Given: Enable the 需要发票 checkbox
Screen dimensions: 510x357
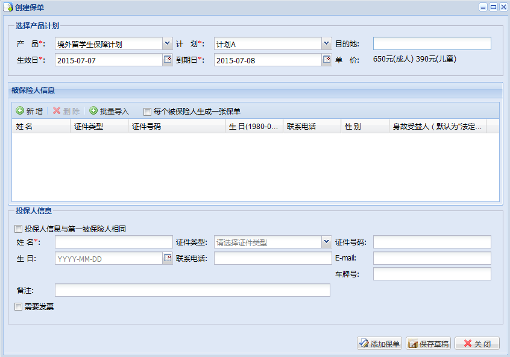Looking at the screenshot, I should (18, 306).
